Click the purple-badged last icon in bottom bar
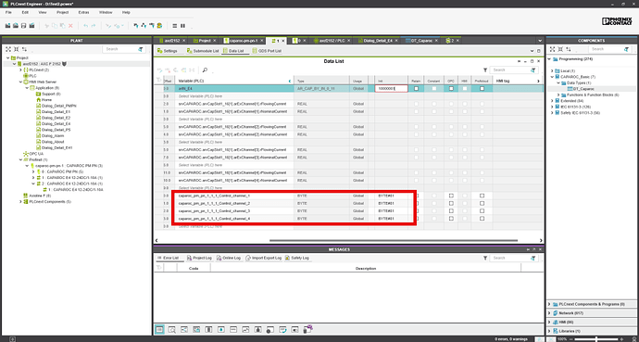Viewport: 639px width, 342px height. [308, 329]
